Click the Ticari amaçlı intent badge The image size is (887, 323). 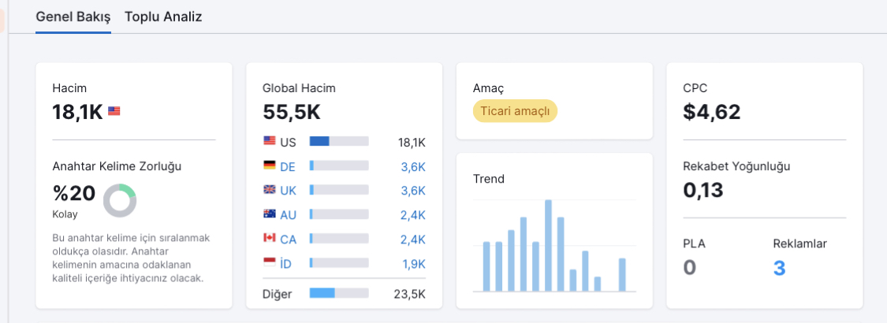516,111
